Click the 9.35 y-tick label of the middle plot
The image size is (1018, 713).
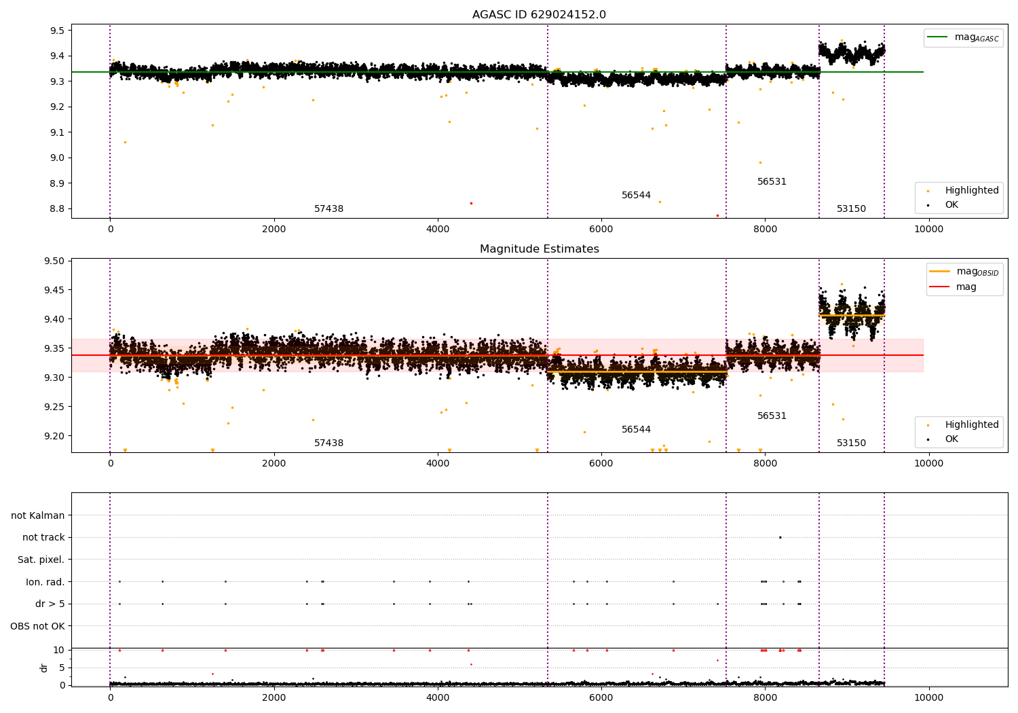coord(54,348)
